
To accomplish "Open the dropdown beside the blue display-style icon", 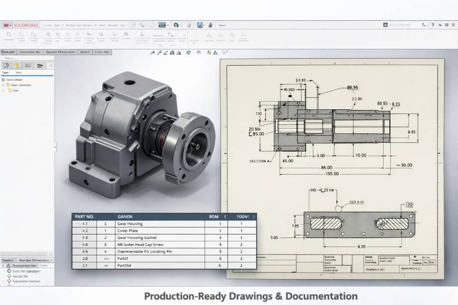I will point(204,25).
